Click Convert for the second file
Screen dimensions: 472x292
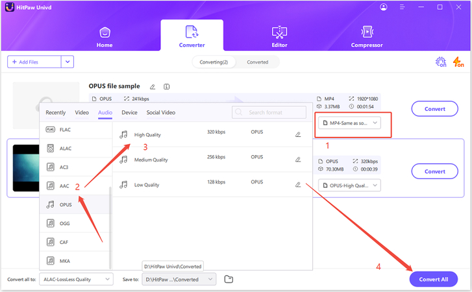click(x=435, y=171)
